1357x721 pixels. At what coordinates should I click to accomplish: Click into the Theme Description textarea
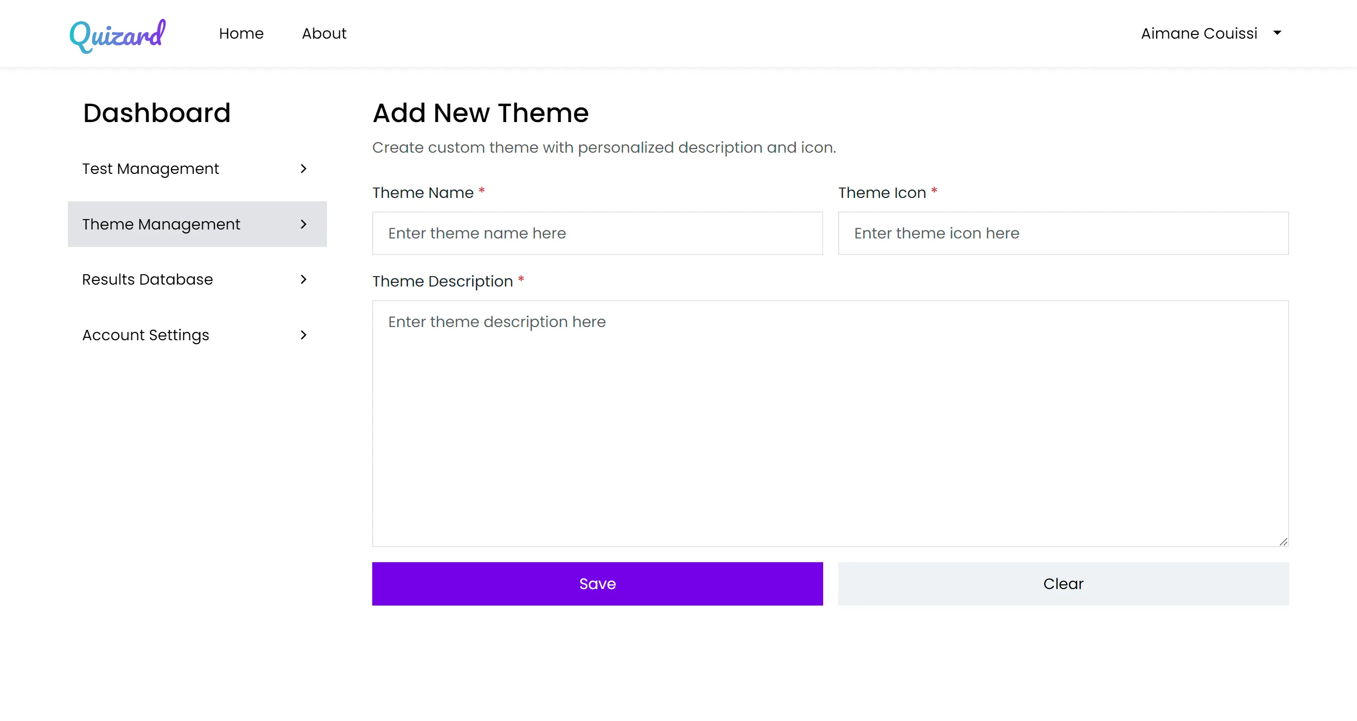[830, 423]
